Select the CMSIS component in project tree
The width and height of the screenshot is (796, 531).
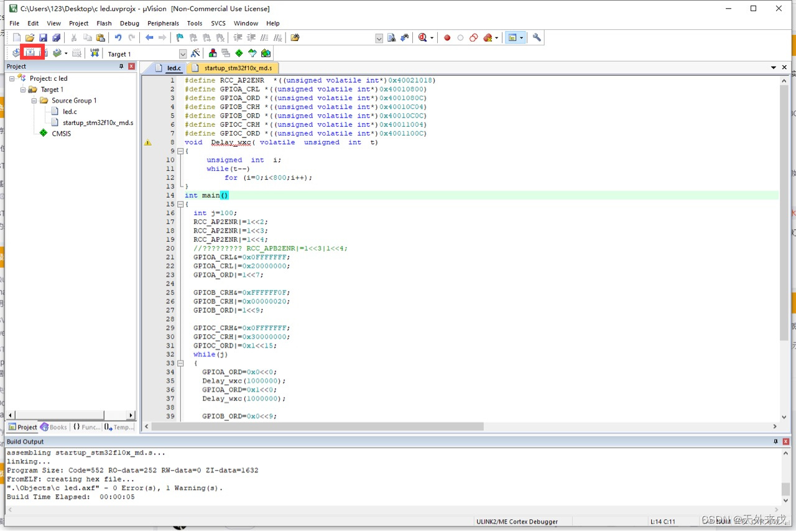click(x=61, y=134)
